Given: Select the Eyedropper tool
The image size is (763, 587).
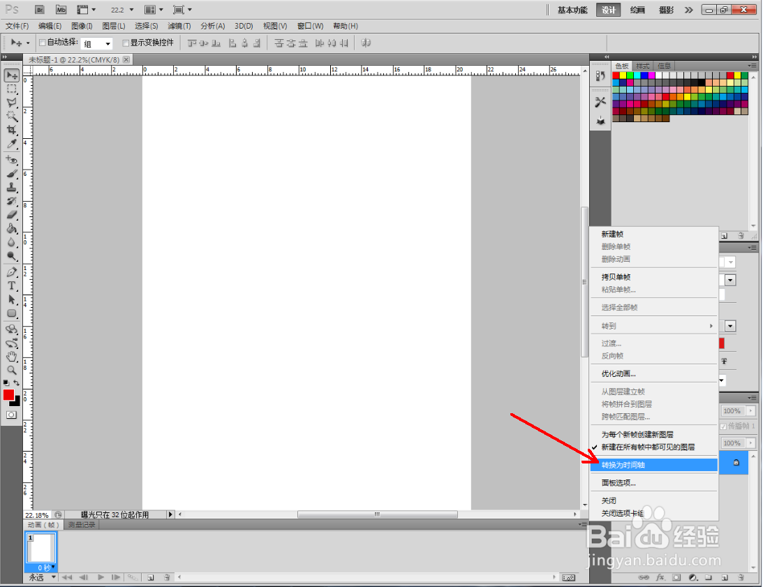Looking at the screenshot, I should click(x=12, y=144).
